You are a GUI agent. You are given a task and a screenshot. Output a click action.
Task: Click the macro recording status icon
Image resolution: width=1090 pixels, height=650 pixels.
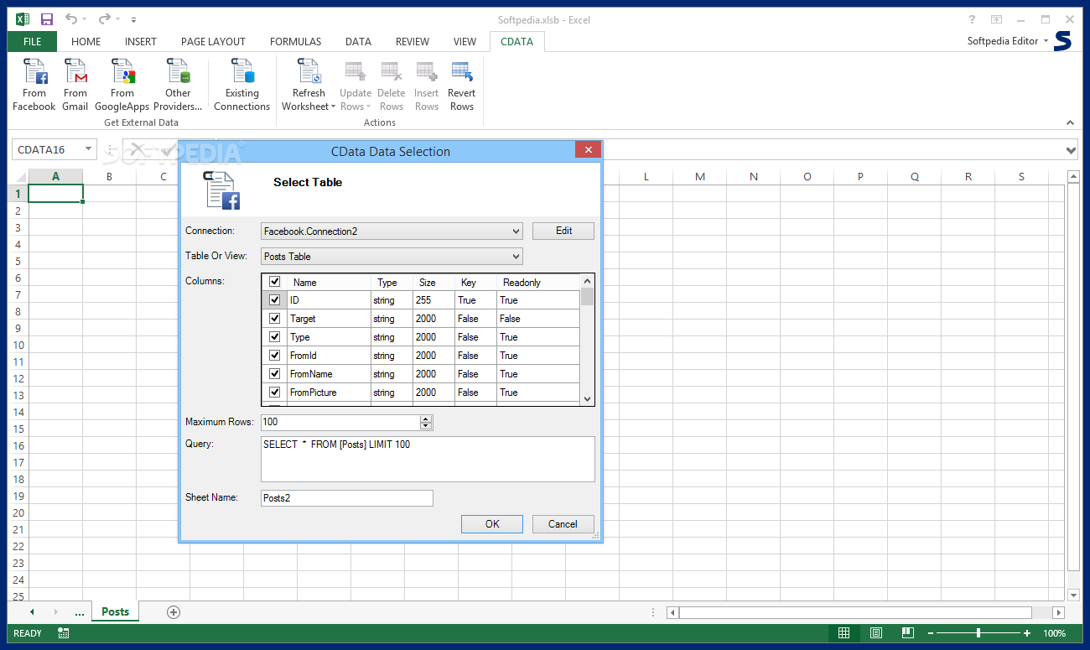(64, 633)
